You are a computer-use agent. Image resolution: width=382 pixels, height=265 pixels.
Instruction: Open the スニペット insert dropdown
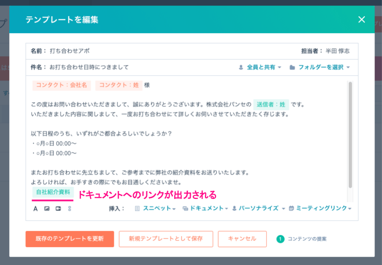click(x=159, y=209)
